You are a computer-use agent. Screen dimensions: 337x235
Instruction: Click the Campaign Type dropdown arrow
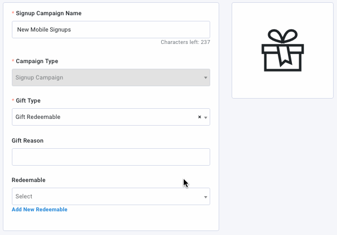(x=206, y=78)
